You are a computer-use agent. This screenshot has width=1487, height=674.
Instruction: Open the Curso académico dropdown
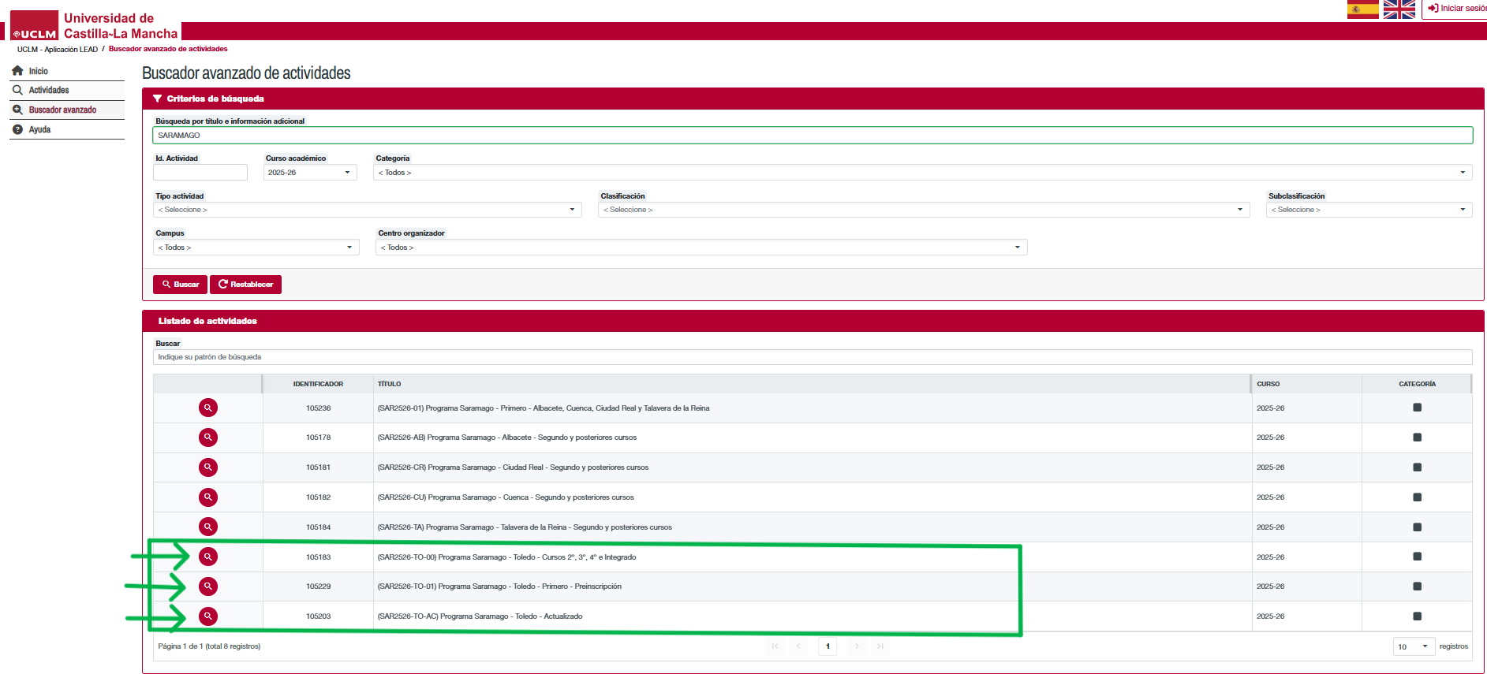click(x=310, y=173)
